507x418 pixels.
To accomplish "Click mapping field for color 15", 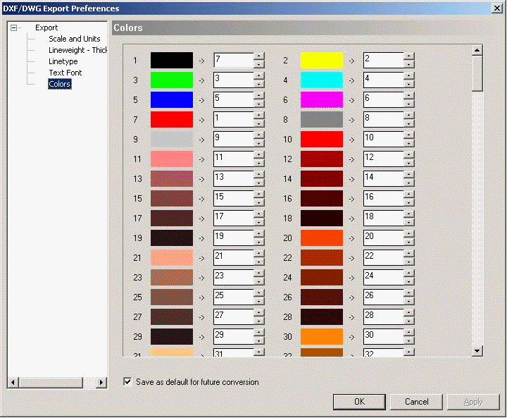I will click(x=234, y=199).
